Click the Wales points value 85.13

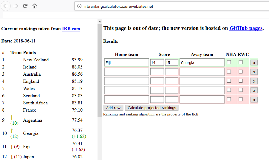coord(77,89)
